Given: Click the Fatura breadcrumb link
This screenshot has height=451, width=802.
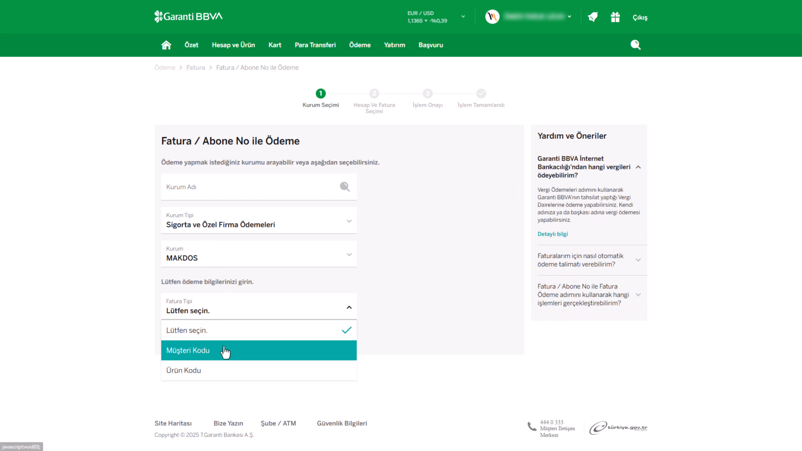Looking at the screenshot, I should [195, 68].
